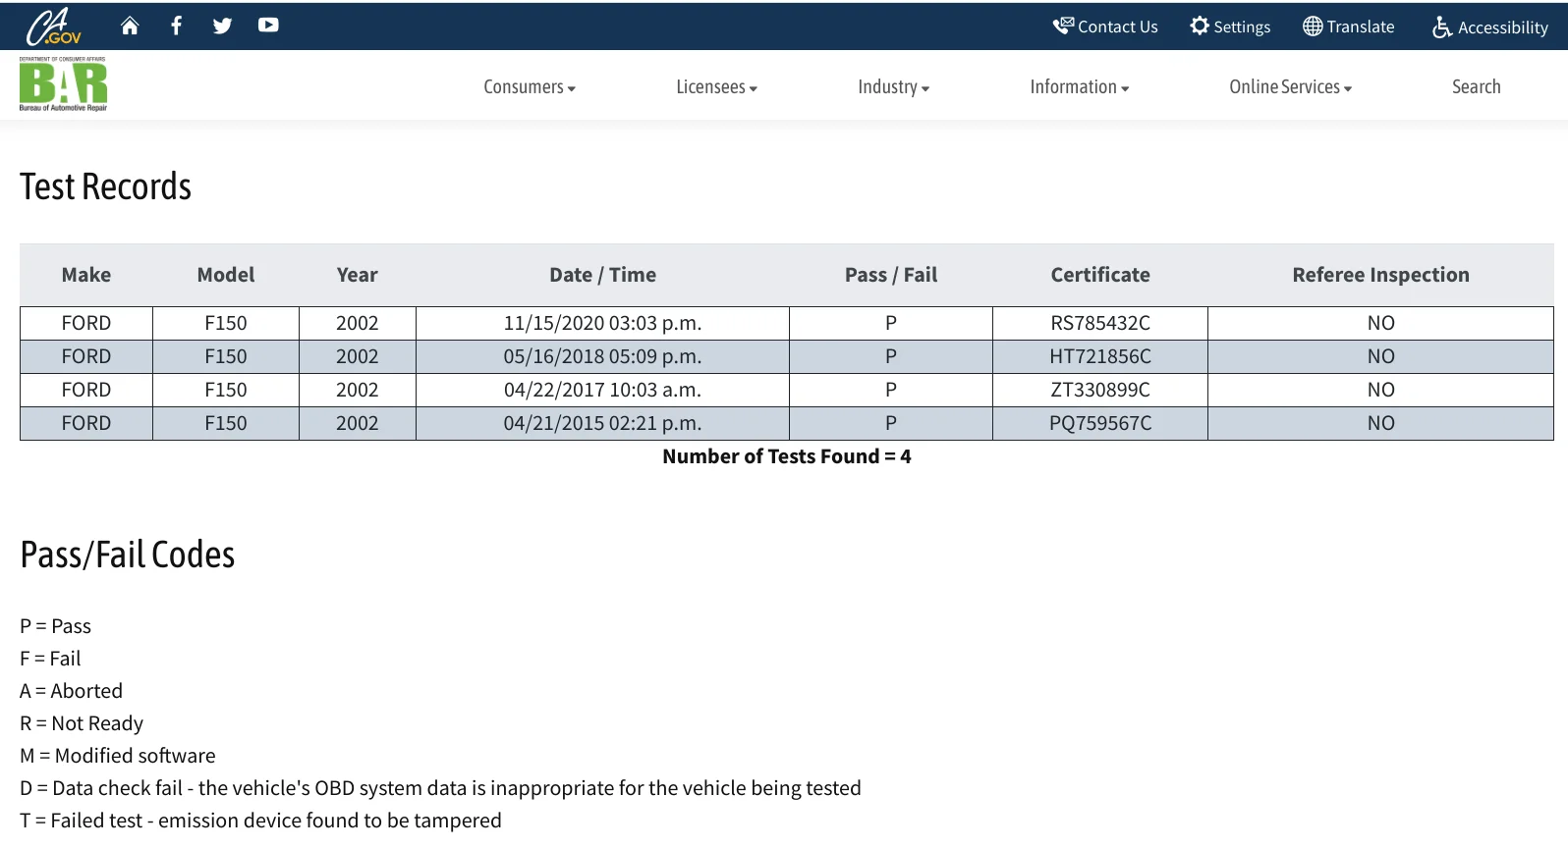Click FORD in the 11/15/2020 row

(x=86, y=323)
